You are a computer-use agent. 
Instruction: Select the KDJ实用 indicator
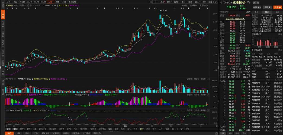[x=83, y=129]
